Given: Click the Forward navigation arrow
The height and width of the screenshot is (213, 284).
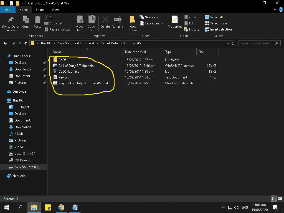Looking at the screenshot, I should 13,43.
